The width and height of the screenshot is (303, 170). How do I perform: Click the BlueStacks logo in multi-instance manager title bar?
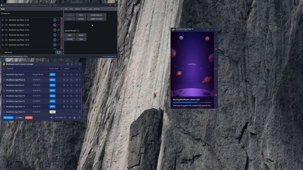4,64
